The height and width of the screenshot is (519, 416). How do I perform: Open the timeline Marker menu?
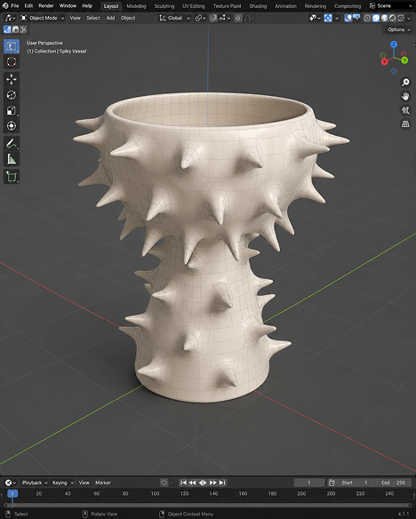click(x=103, y=483)
